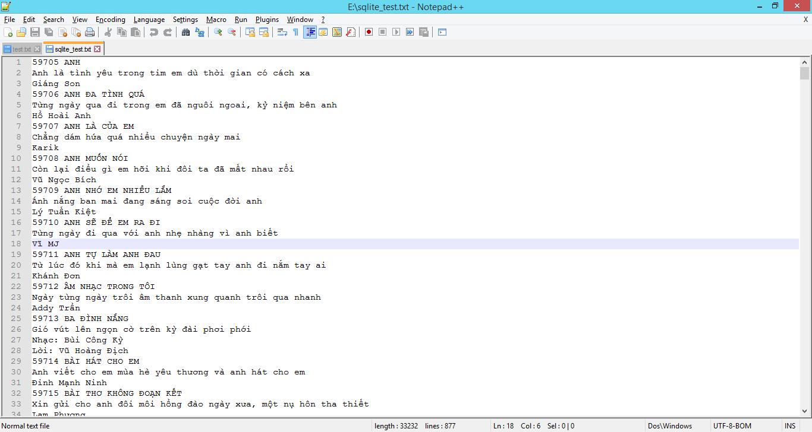
Task: Open the Plugins menu
Action: click(267, 20)
